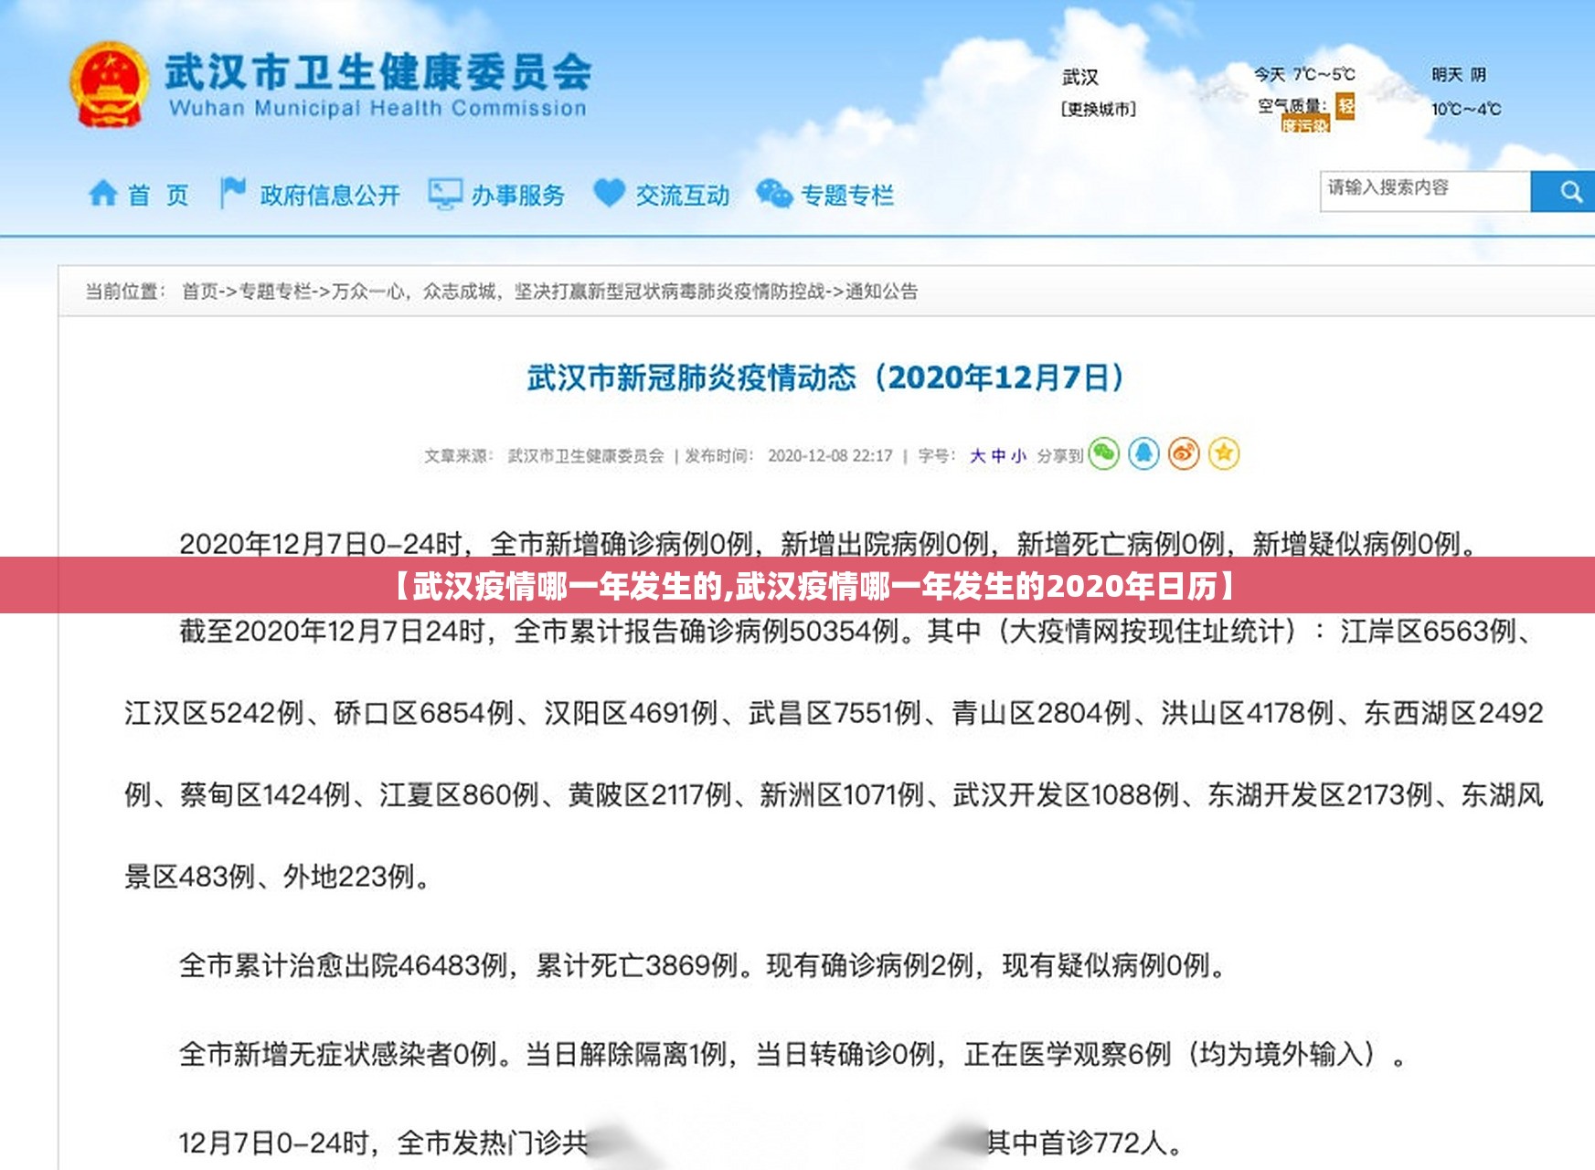Click the 首页 breadcrumb link

point(199,292)
